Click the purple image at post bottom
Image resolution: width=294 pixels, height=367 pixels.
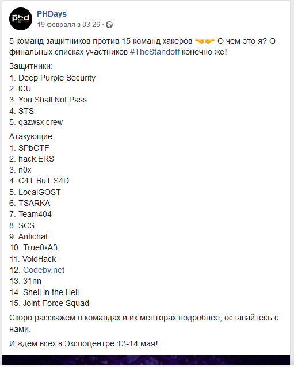(x=146, y=360)
